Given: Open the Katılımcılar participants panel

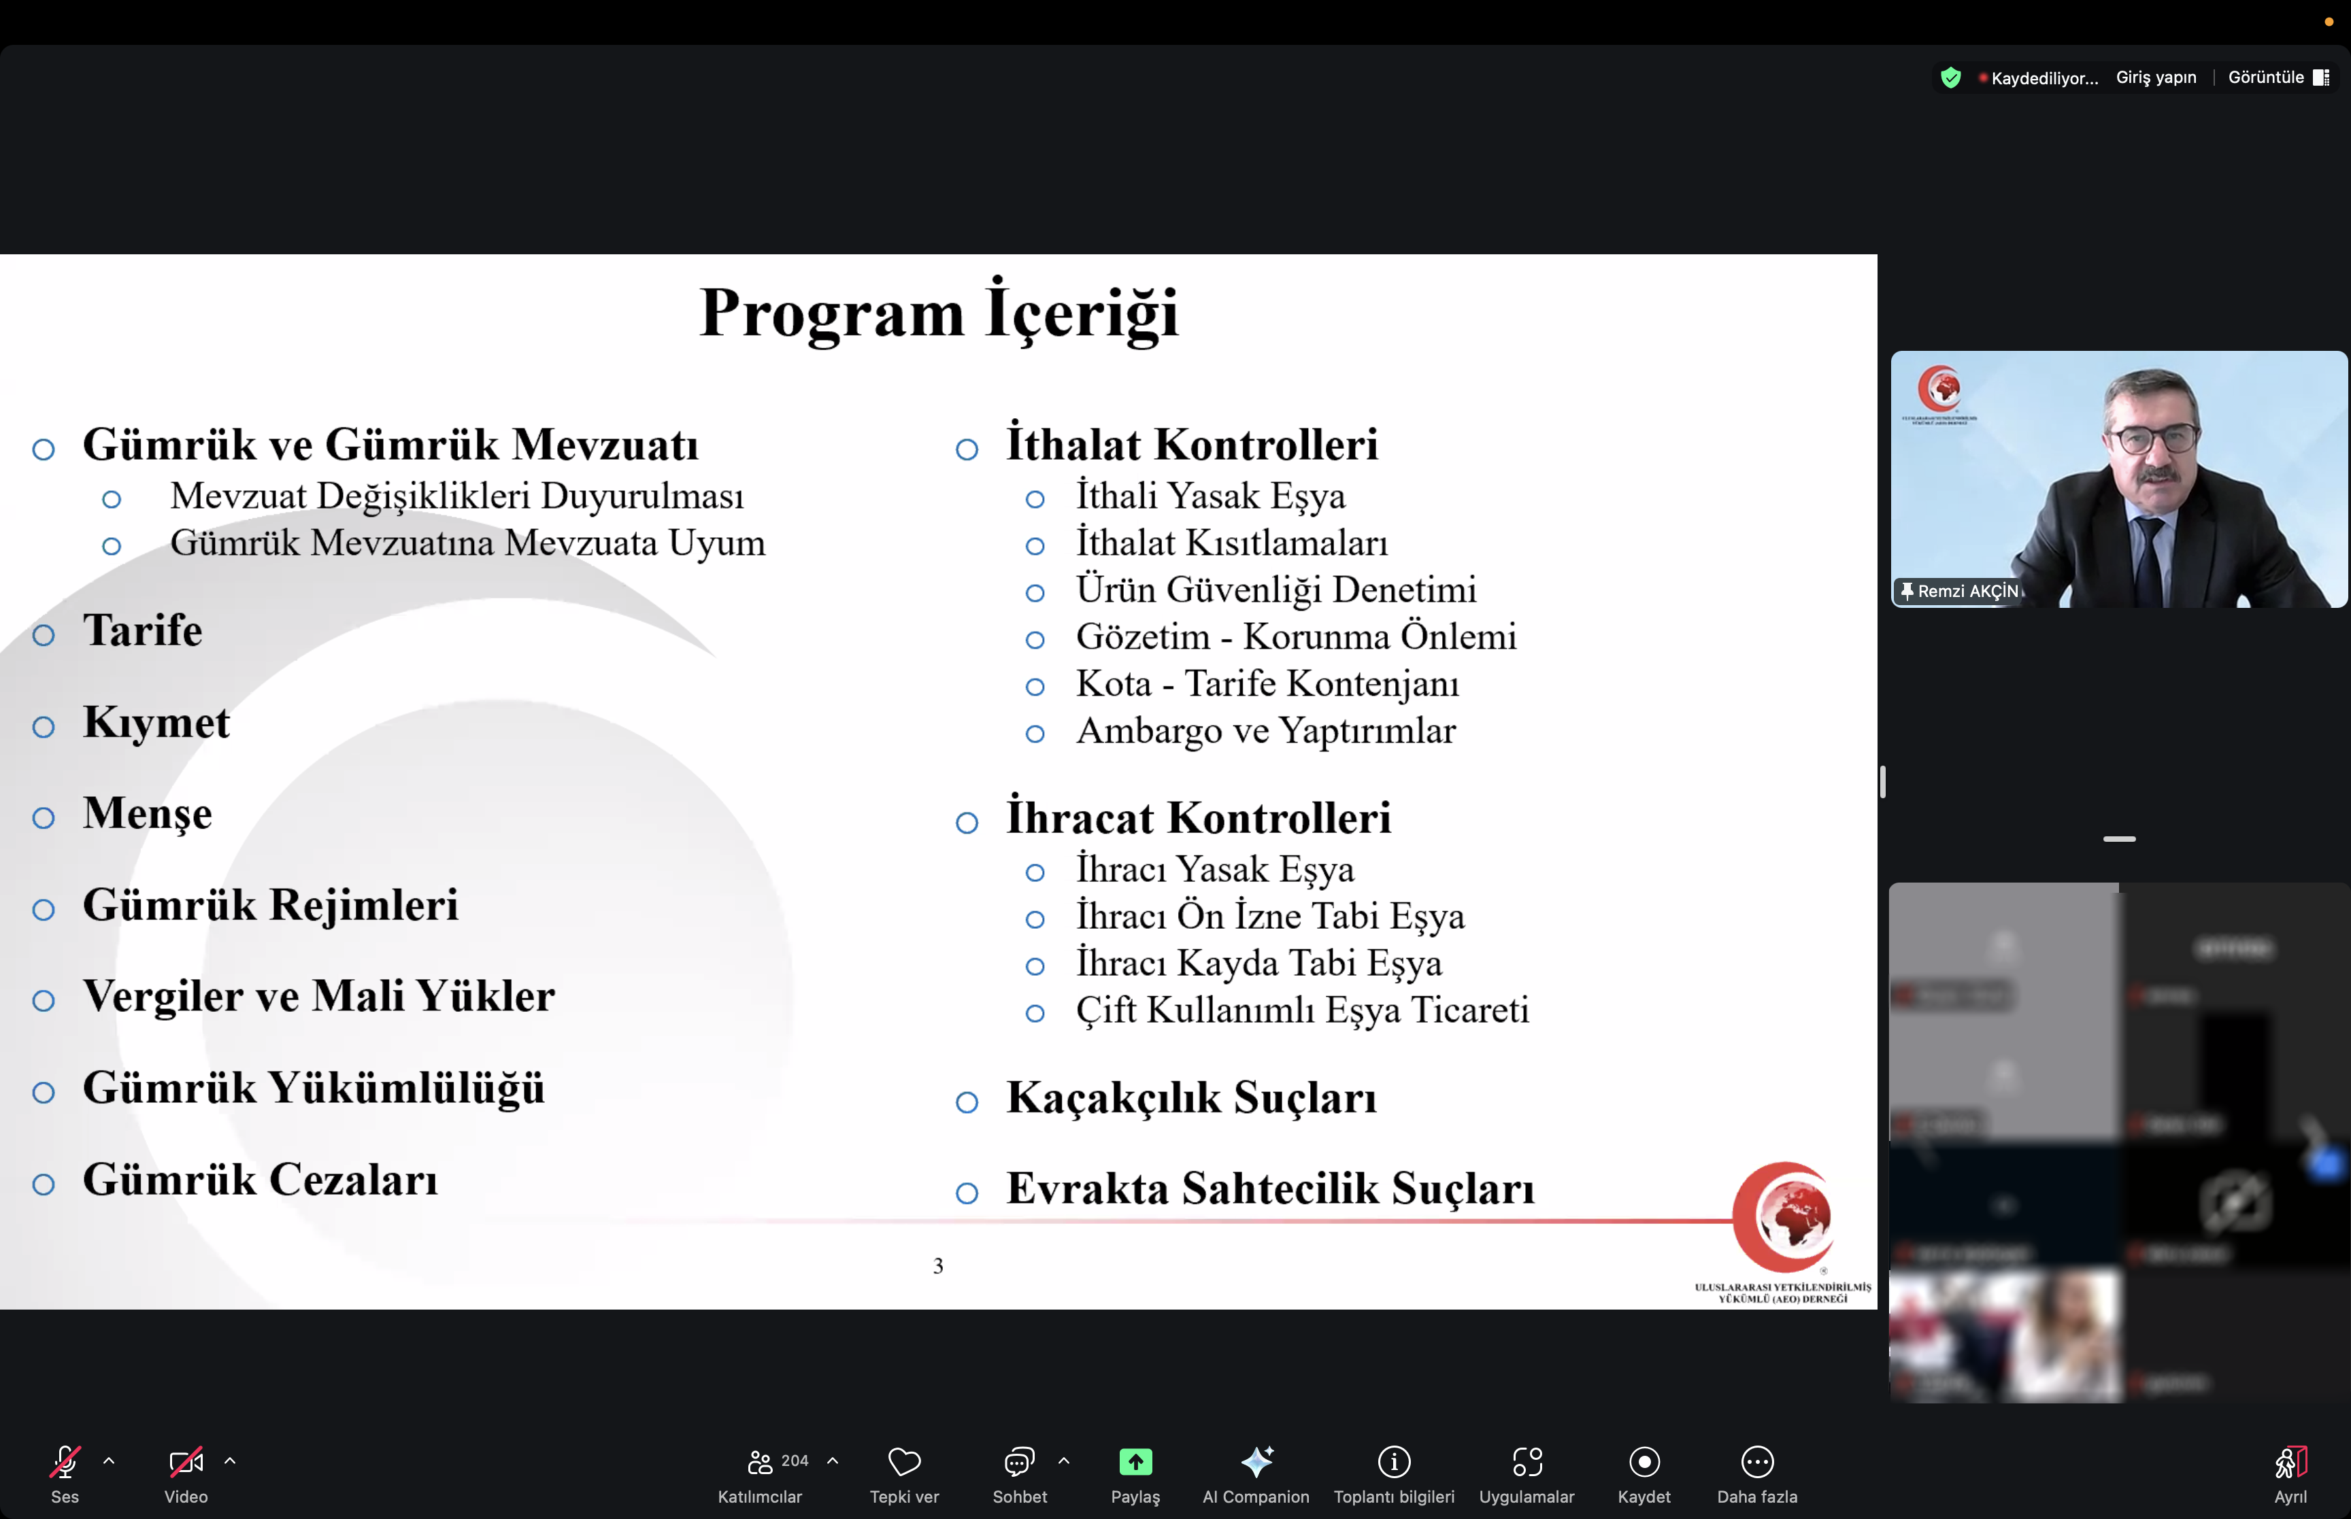Looking at the screenshot, I should tap(760, 1464).
